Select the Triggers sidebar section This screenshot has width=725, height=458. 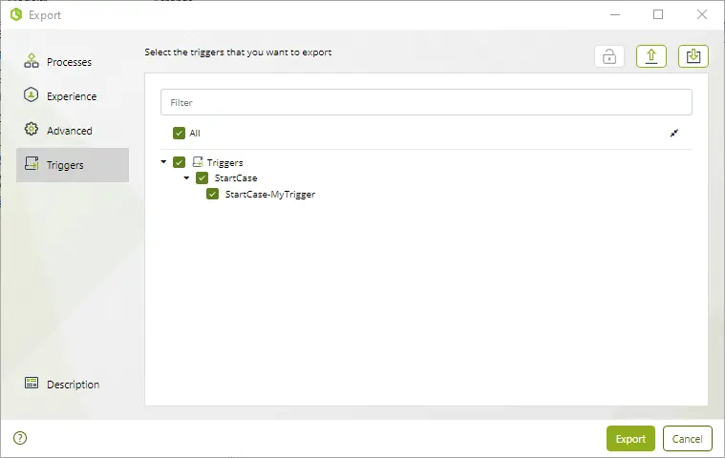pyautogui.click(x=73, y=165)
